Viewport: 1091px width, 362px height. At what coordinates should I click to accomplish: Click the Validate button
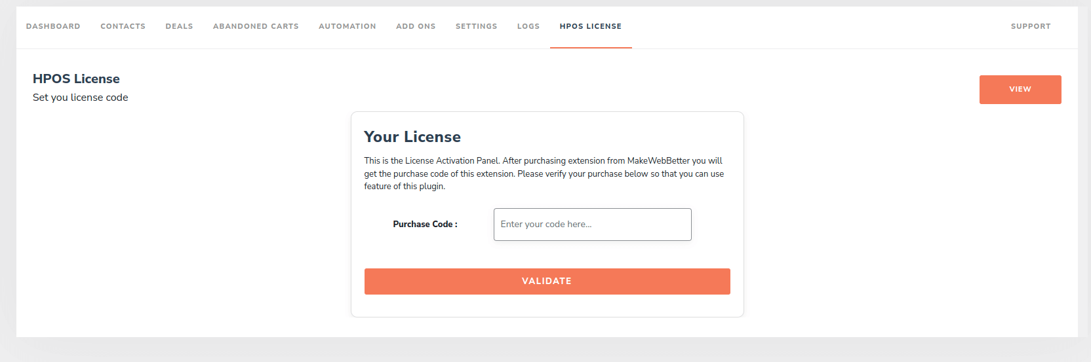point(547,281)
